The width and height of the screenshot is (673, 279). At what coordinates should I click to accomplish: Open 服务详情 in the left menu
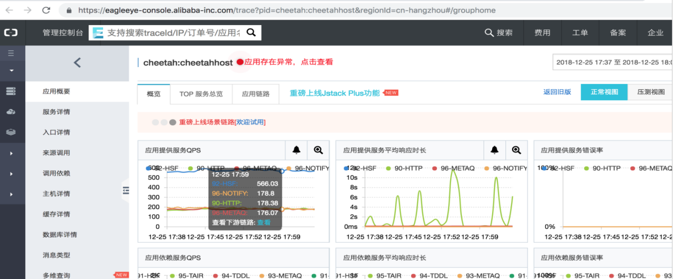56,112
